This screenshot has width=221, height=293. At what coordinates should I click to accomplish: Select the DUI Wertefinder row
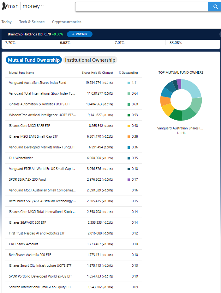74,158
